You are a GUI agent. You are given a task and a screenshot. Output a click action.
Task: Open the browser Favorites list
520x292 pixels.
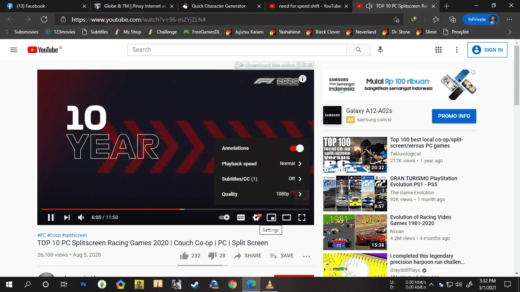pos(436,19)
